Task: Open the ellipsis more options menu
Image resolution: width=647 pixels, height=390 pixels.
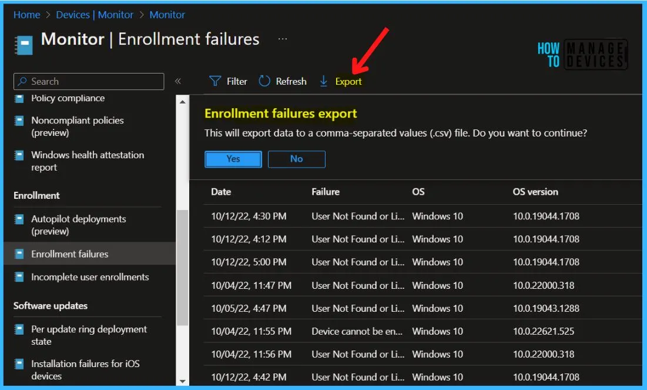Action: pyautogui.click(x=283, y=39)
